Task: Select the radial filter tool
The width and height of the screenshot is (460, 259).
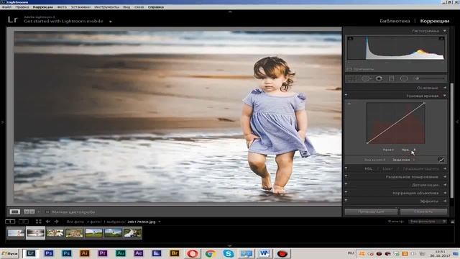Action: click(x=404, y=78)
